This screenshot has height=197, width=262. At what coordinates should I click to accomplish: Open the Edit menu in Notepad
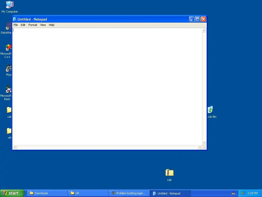pyautogui.click(x=23, y=25)
